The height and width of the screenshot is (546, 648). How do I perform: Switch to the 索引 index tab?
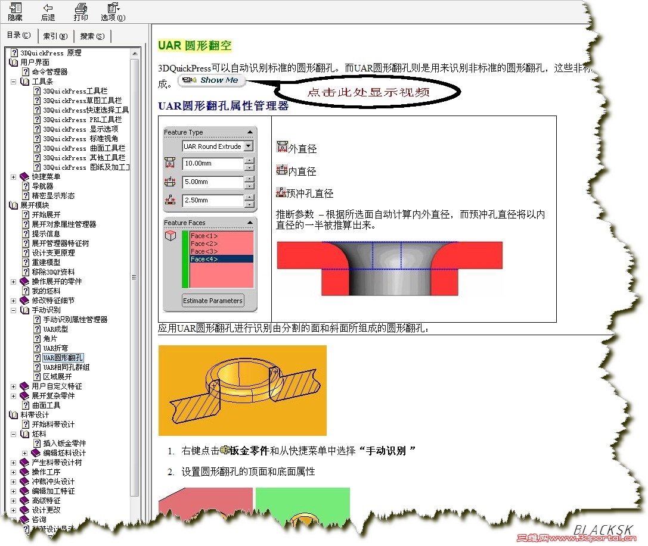click(x=55, y=36)
